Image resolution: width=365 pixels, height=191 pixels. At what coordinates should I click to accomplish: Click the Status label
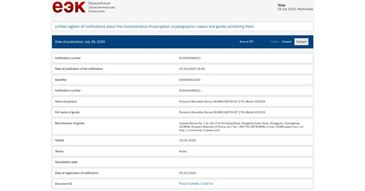59,151
